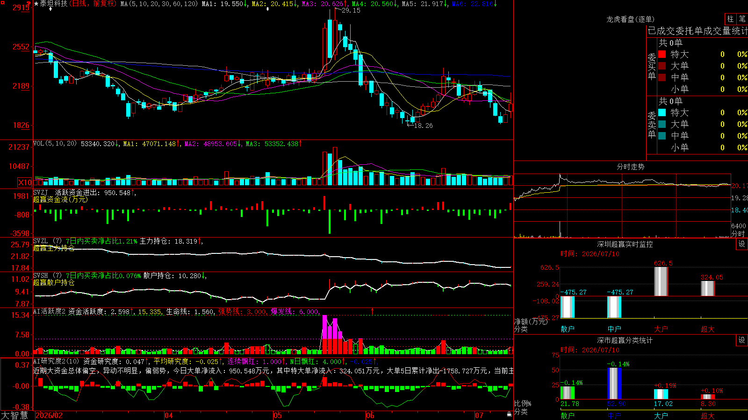Click the 主力持仓: 18.319 value
Screen dimensions: 748x420
click(169, 241)
